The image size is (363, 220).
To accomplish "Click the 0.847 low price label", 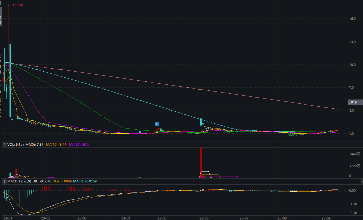I will tap(293, 135).
